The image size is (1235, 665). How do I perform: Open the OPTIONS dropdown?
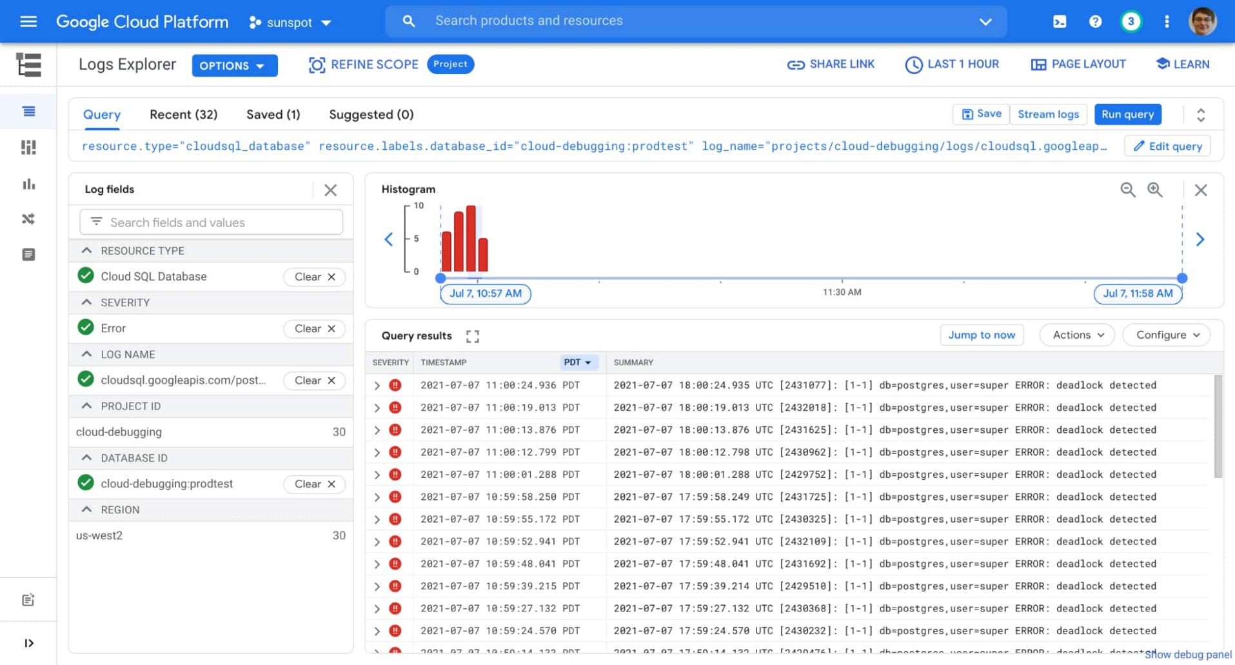(234, 65)
